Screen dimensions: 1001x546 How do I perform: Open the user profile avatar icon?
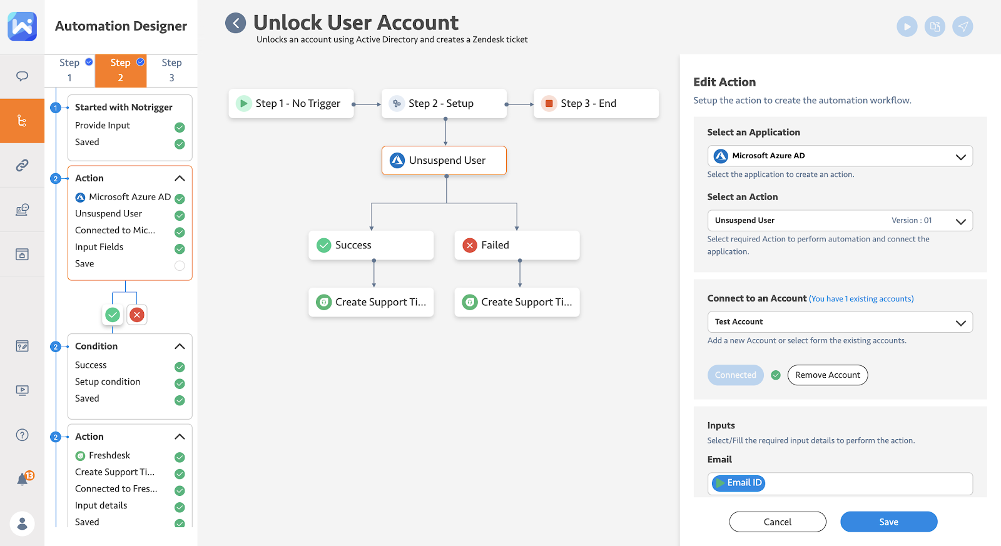pyautogui.click(x=22, y=523)
